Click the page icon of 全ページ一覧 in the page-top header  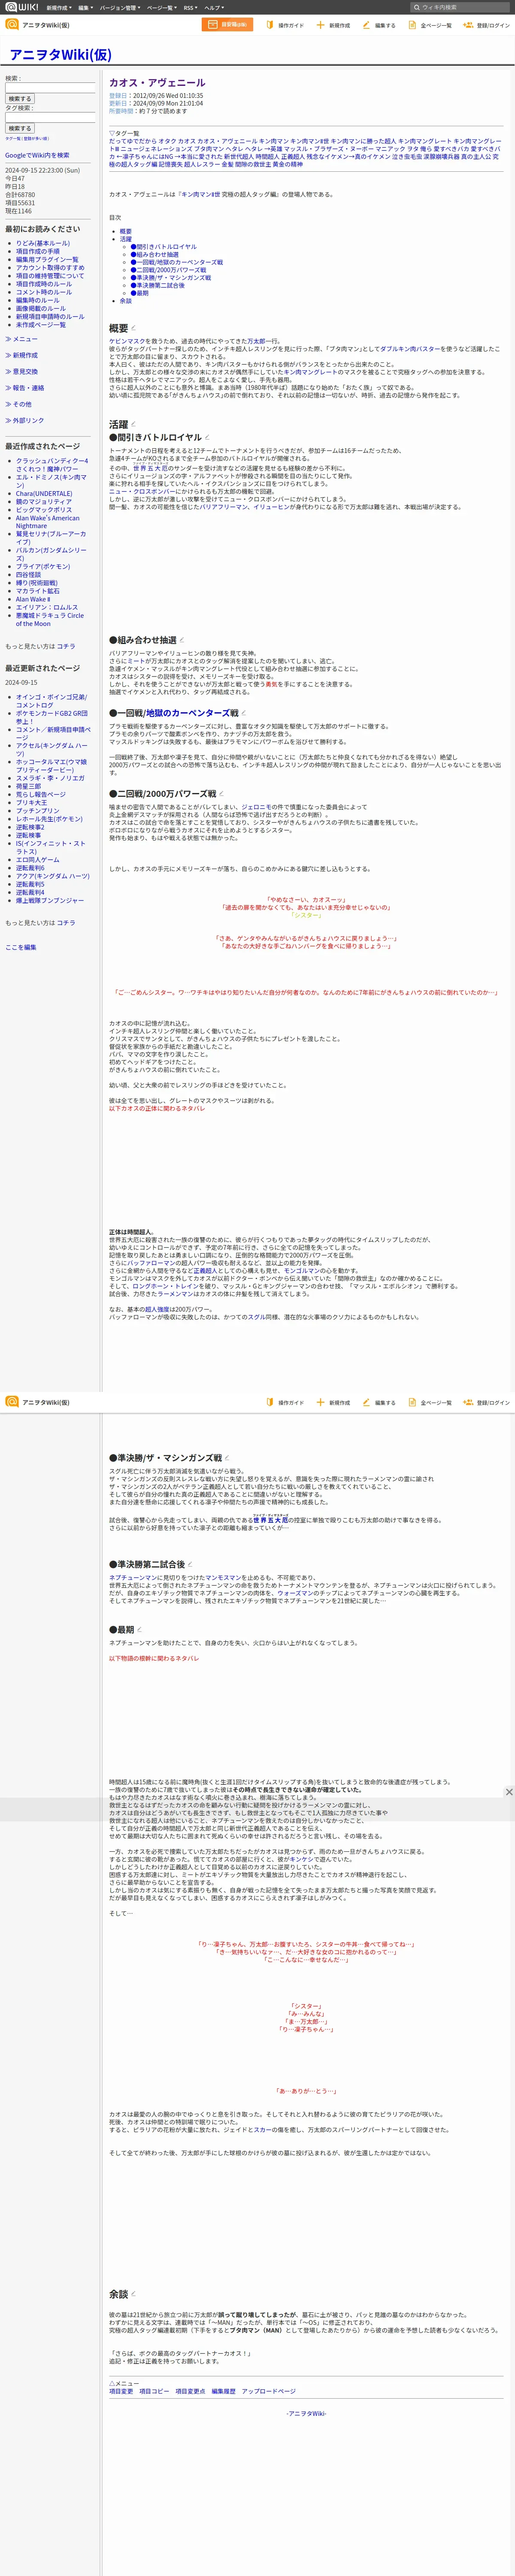(x=412, y=25)
